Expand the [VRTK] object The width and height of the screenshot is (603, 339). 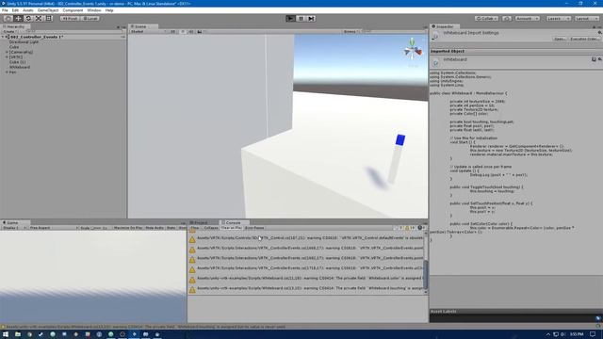[x=7, y=56]
